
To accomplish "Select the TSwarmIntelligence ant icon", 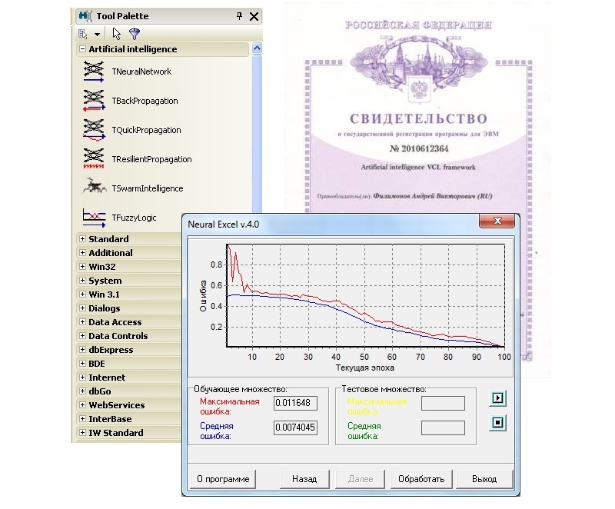I will click(94, 187).
